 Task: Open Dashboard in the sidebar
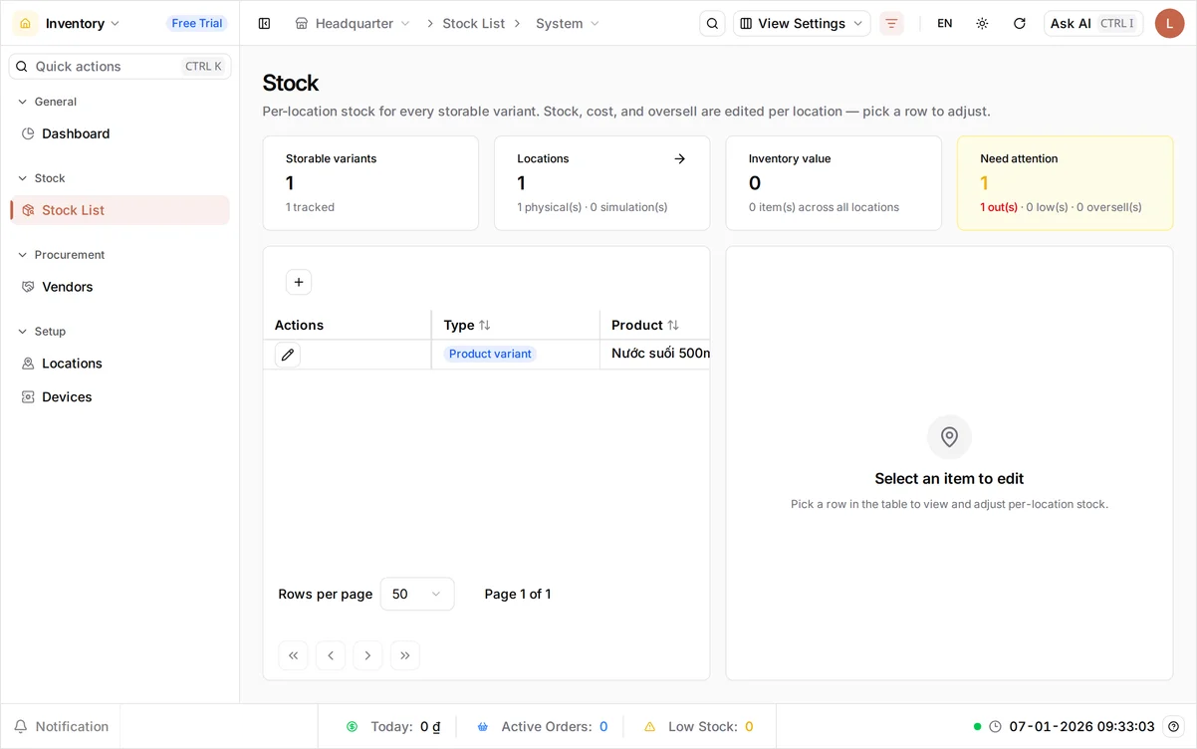point(120,133)
